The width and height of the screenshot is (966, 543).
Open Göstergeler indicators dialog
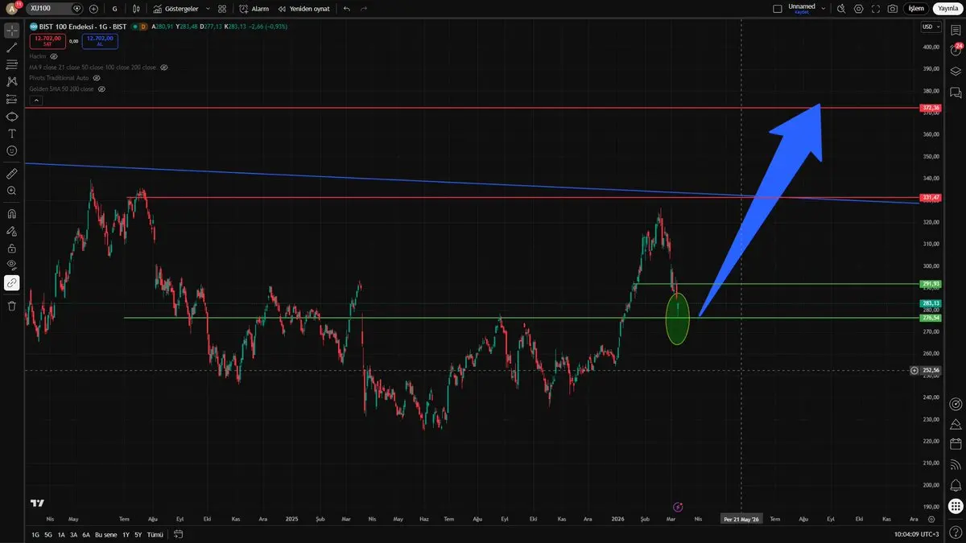175,8
